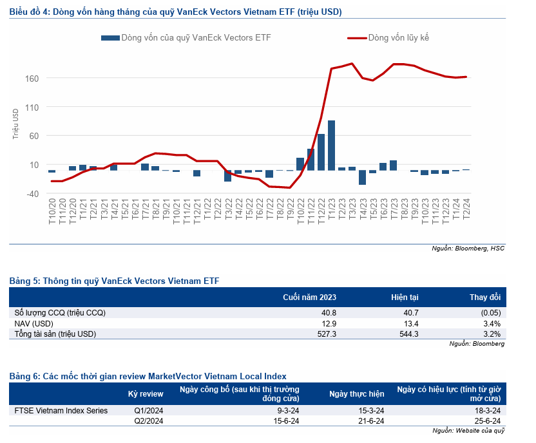This screenshot has width=536, height=443.
Task: Click the 160 value on the y-axis
Action: [x=32, y=79]
